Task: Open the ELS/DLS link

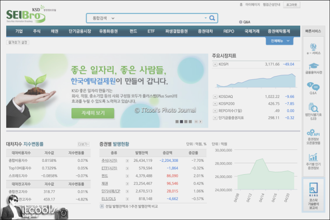Action: click(108, 199)
